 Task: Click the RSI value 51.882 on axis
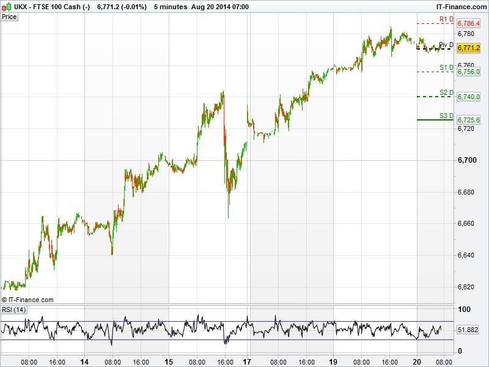click(468, 330)
